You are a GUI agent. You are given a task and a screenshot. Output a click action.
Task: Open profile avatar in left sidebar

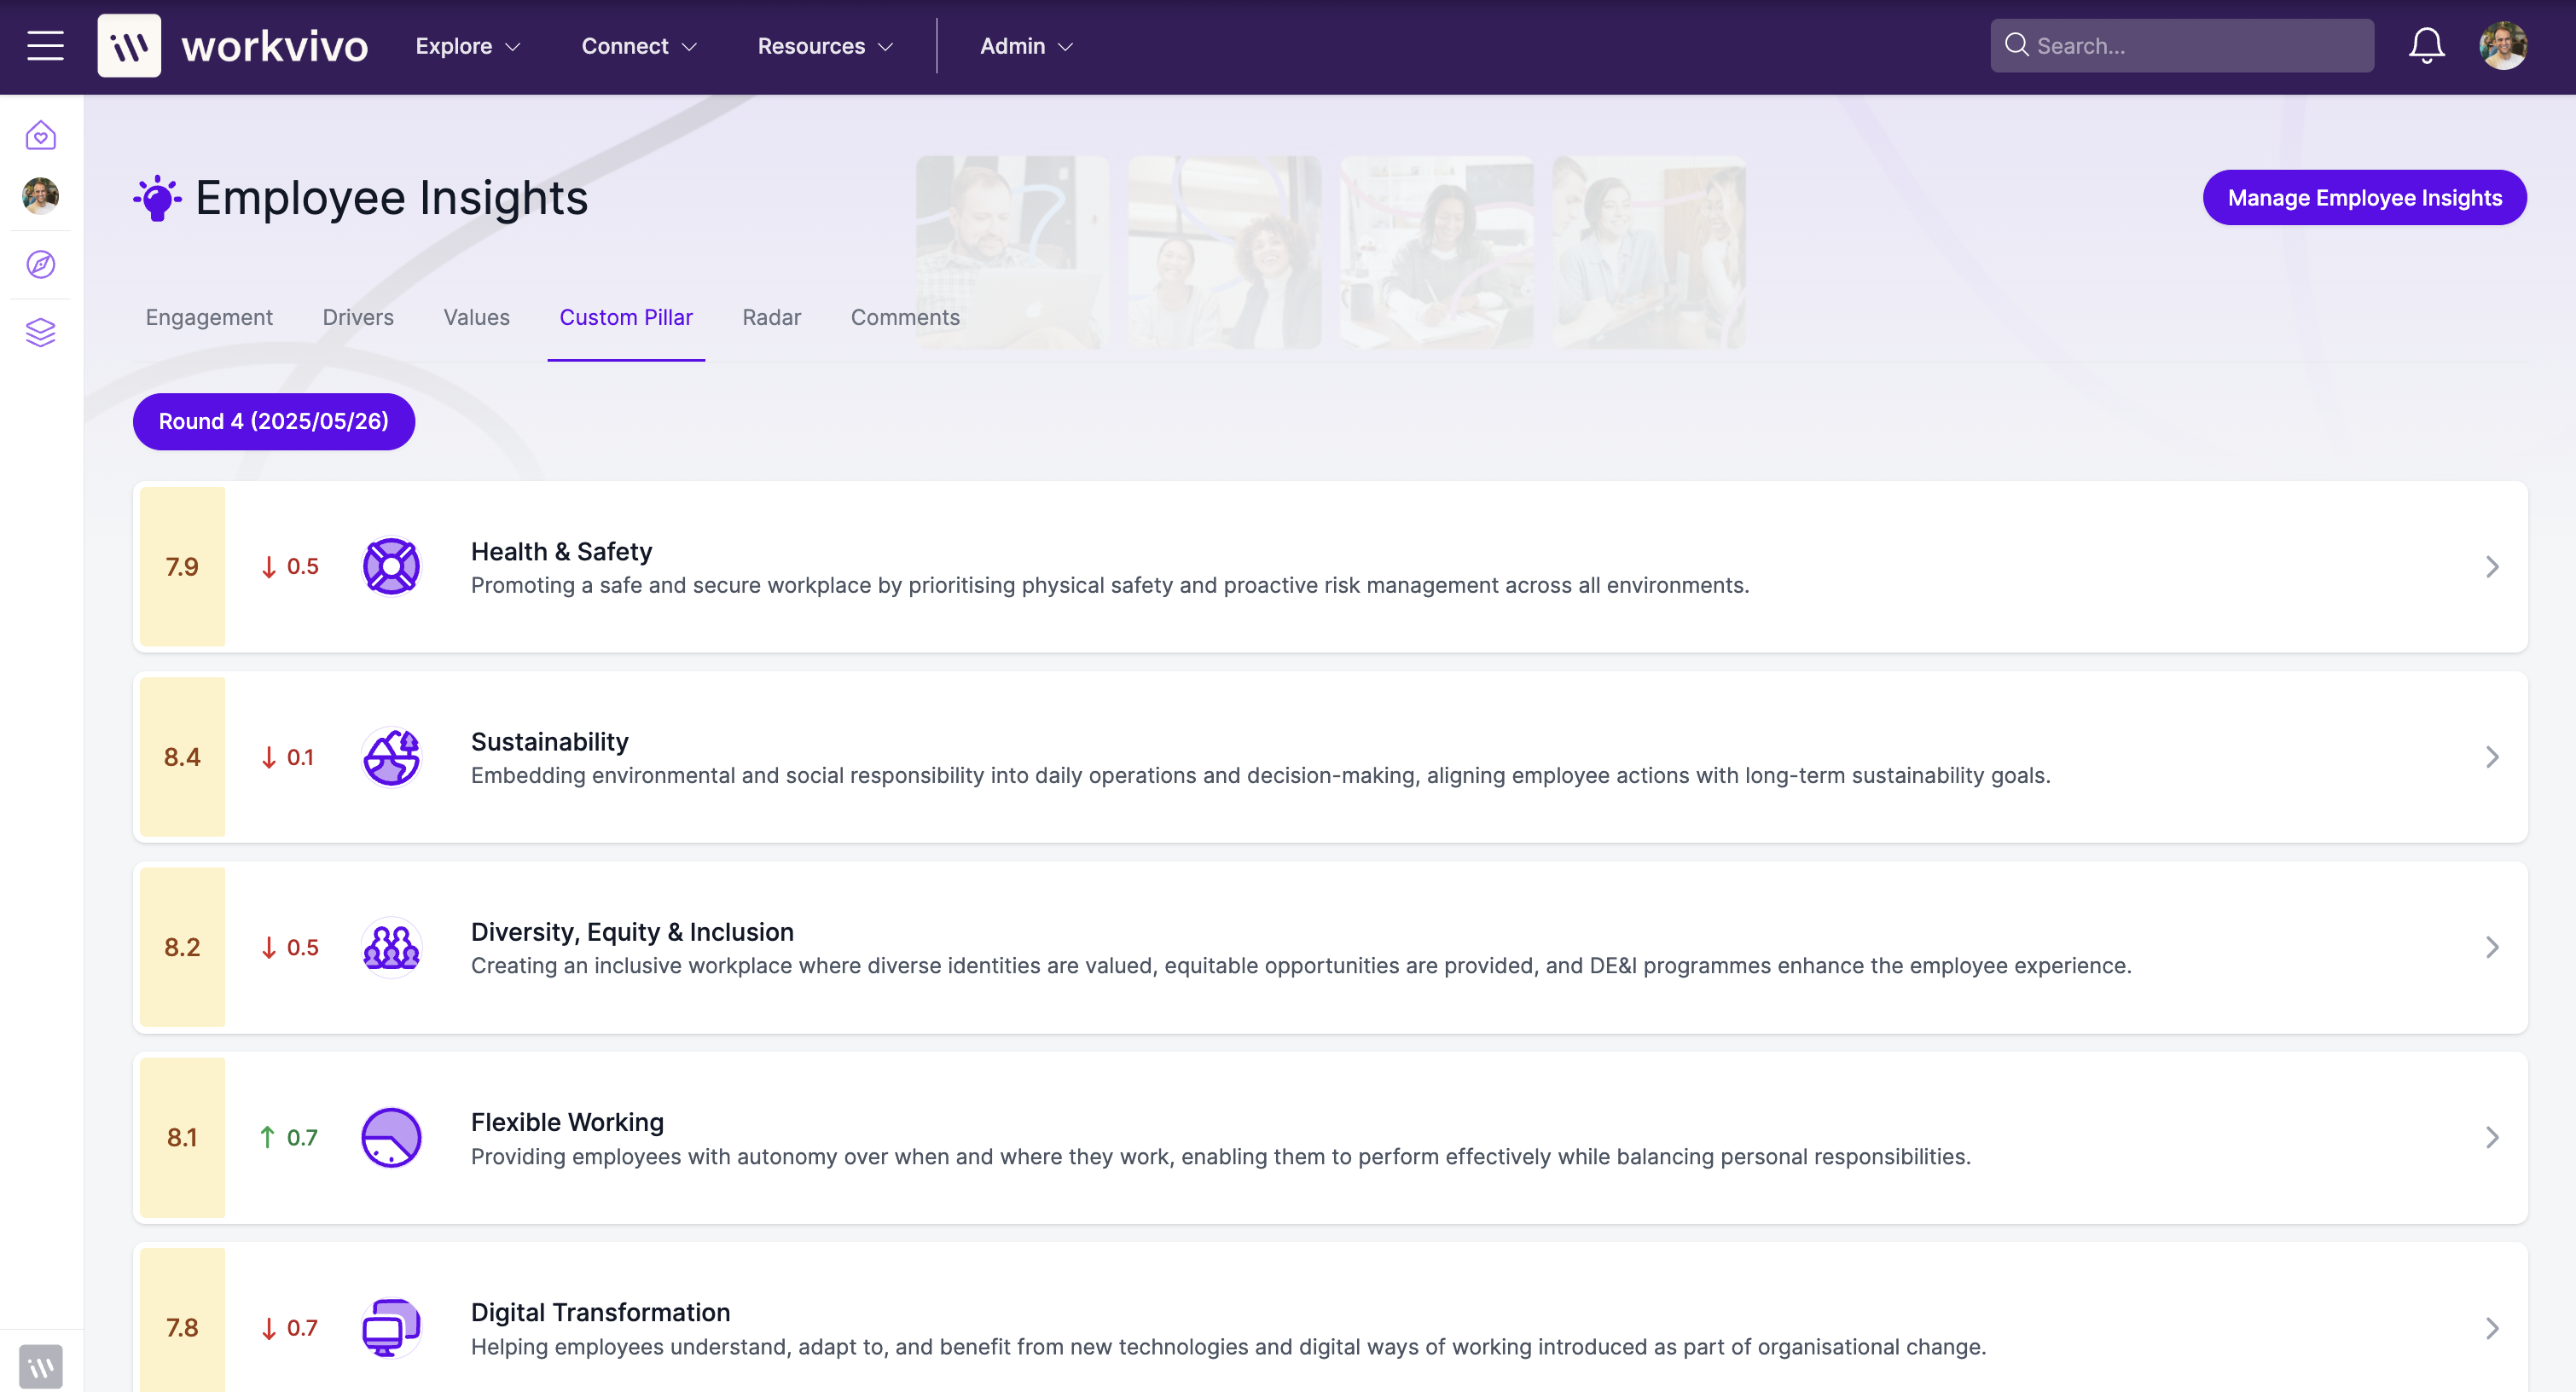pyautogui.click(x=41, y=196)
